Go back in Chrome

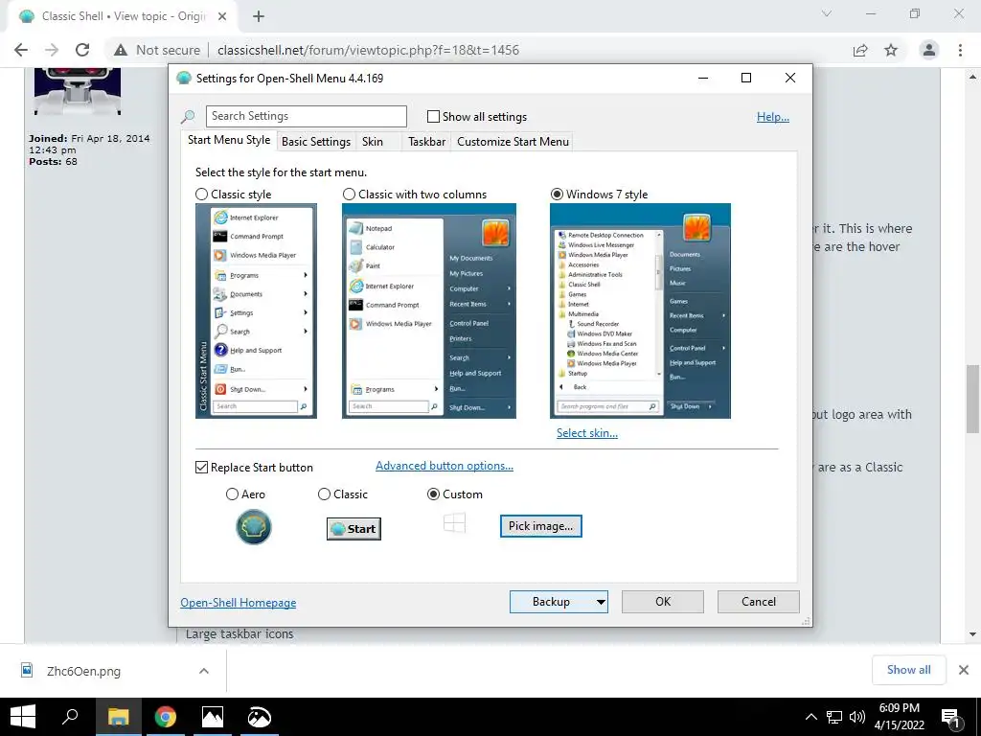click(x=21, y=50)
